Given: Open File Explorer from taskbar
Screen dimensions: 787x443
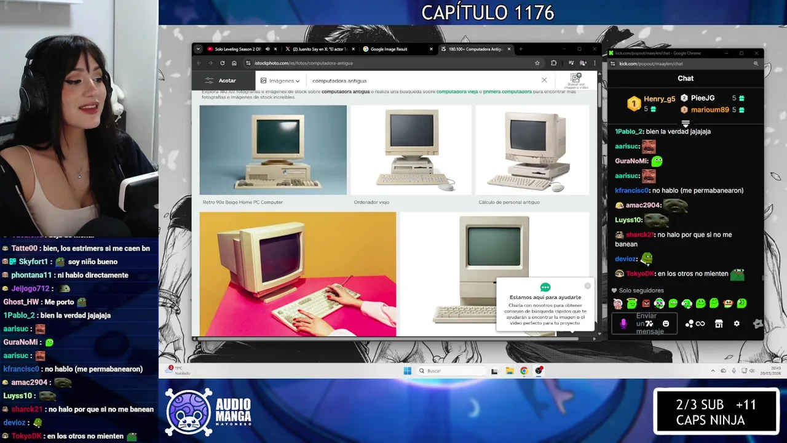Looking at the screenshot, I should click(x=510, y=370).
